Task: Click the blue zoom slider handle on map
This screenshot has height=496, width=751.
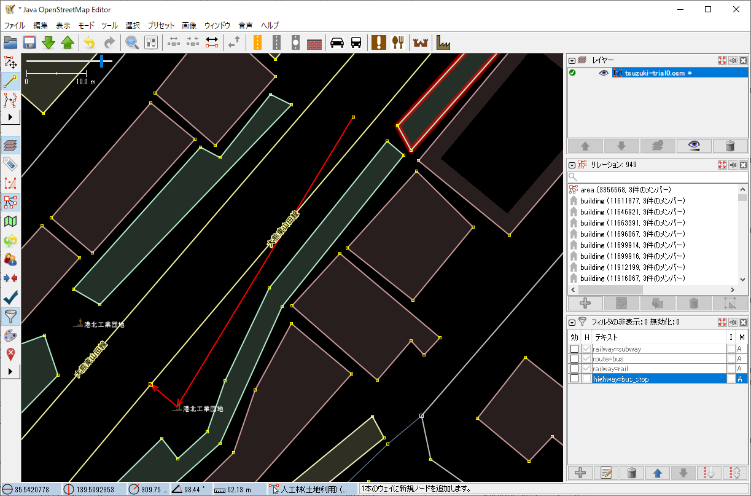Action: point(102,60)
